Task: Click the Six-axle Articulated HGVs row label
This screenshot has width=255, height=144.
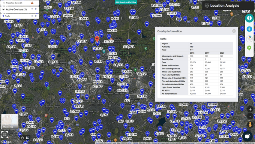Action: tap(173, 84)
